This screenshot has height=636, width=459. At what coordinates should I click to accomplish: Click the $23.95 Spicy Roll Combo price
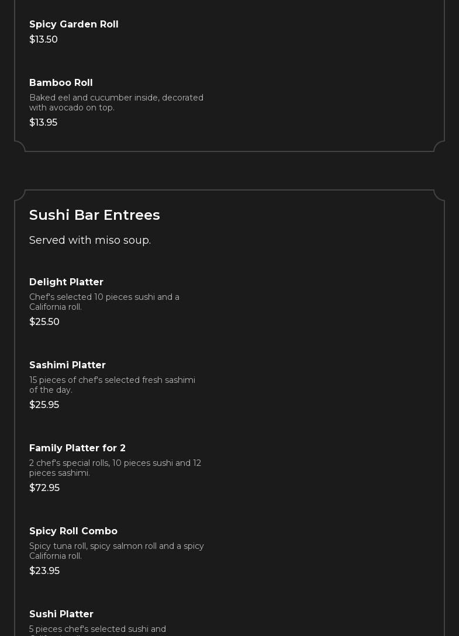[44, 571]
